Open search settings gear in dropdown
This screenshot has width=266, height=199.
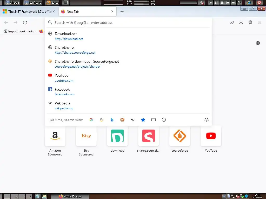click(x=207, y=120)
